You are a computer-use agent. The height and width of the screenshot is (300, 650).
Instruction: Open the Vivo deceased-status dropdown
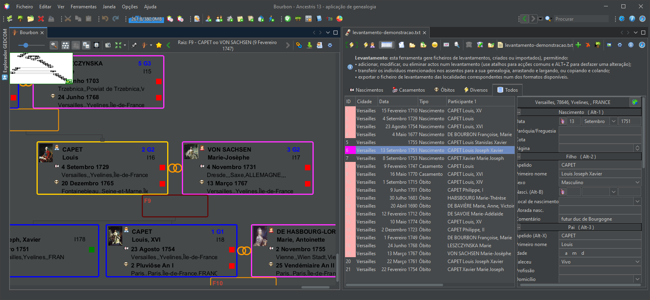pyautogui.click(x=637, y=262)
